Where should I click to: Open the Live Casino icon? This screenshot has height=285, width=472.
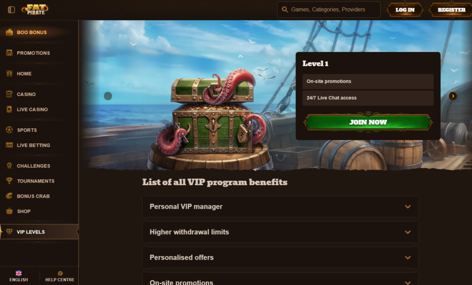(x=9, y=109)
